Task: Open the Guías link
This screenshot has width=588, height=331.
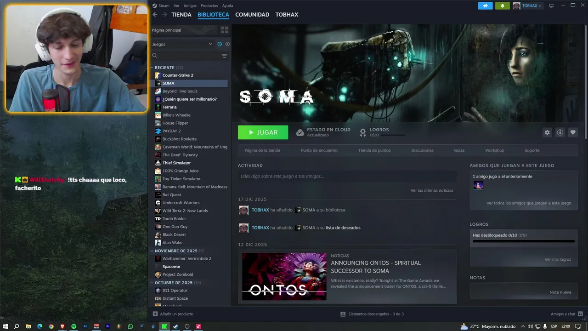Action: pyautogui.click(x=459, y=150)
